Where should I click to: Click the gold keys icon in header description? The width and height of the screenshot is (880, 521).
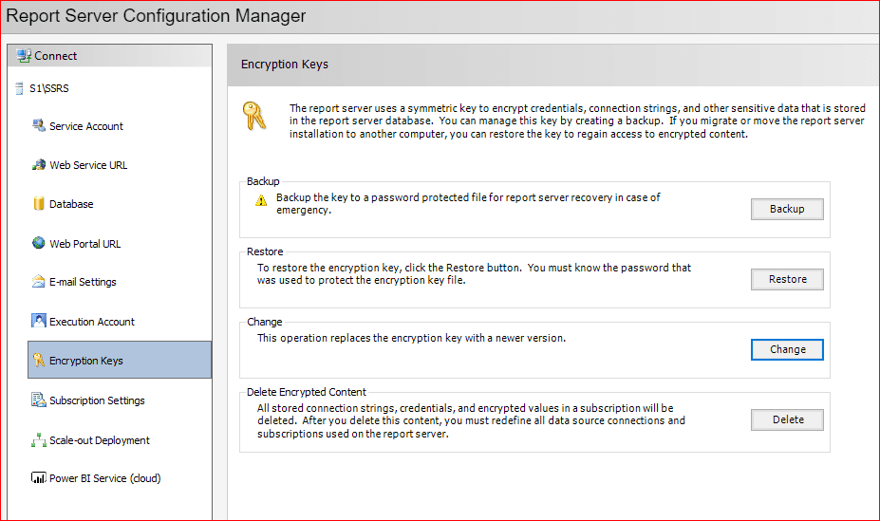pos(255,116)
